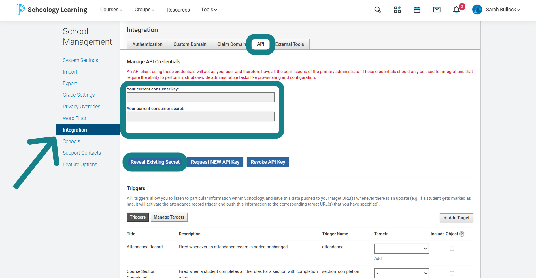Open the messages envelope icon

click(437, 10)
